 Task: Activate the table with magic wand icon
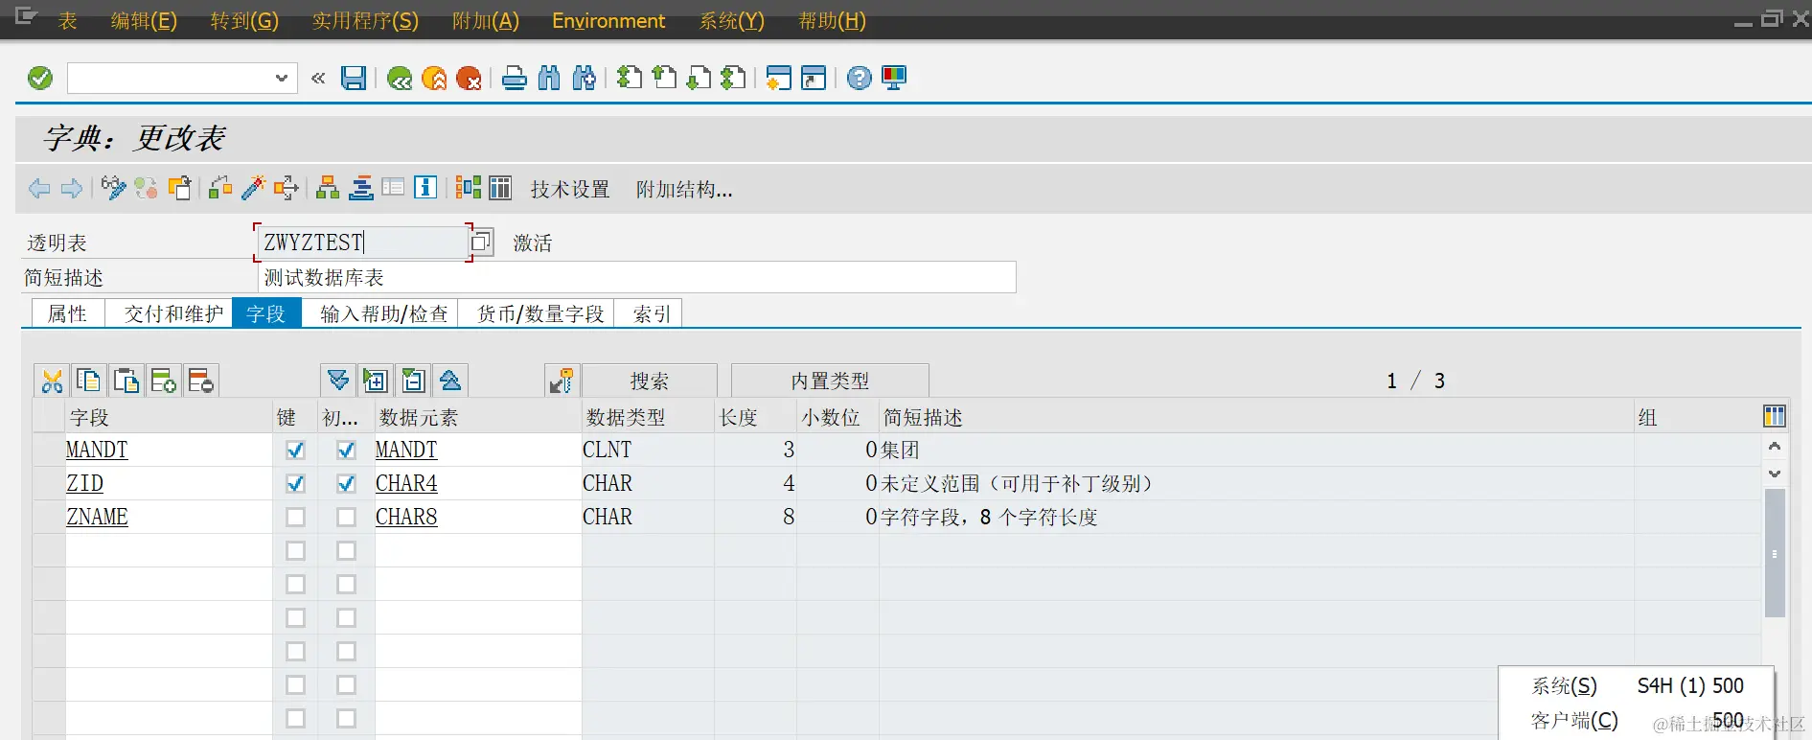point(253,188)
